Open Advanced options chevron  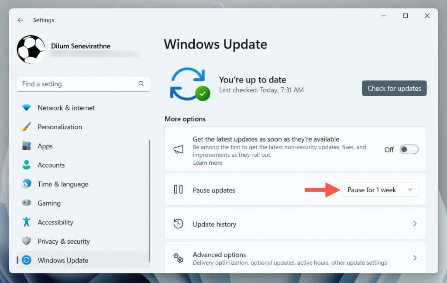pos(415,258)
